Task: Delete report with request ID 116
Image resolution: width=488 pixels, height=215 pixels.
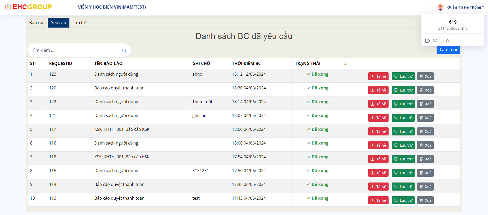Action: tap(425, 145)
